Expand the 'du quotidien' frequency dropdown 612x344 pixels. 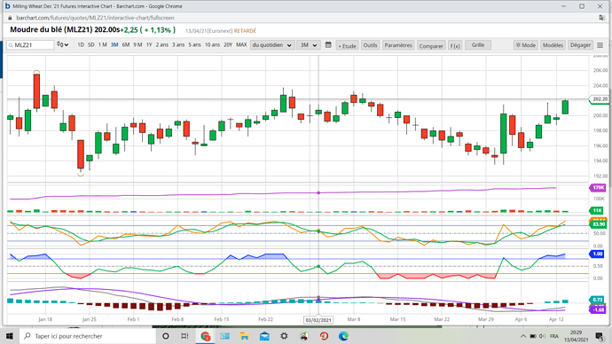coord(272,45)
